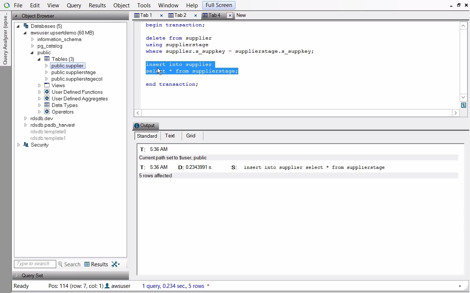Expand the rdsdb.dev database node
Viewport: 470px width, 293px height.
tap(25, 118)
